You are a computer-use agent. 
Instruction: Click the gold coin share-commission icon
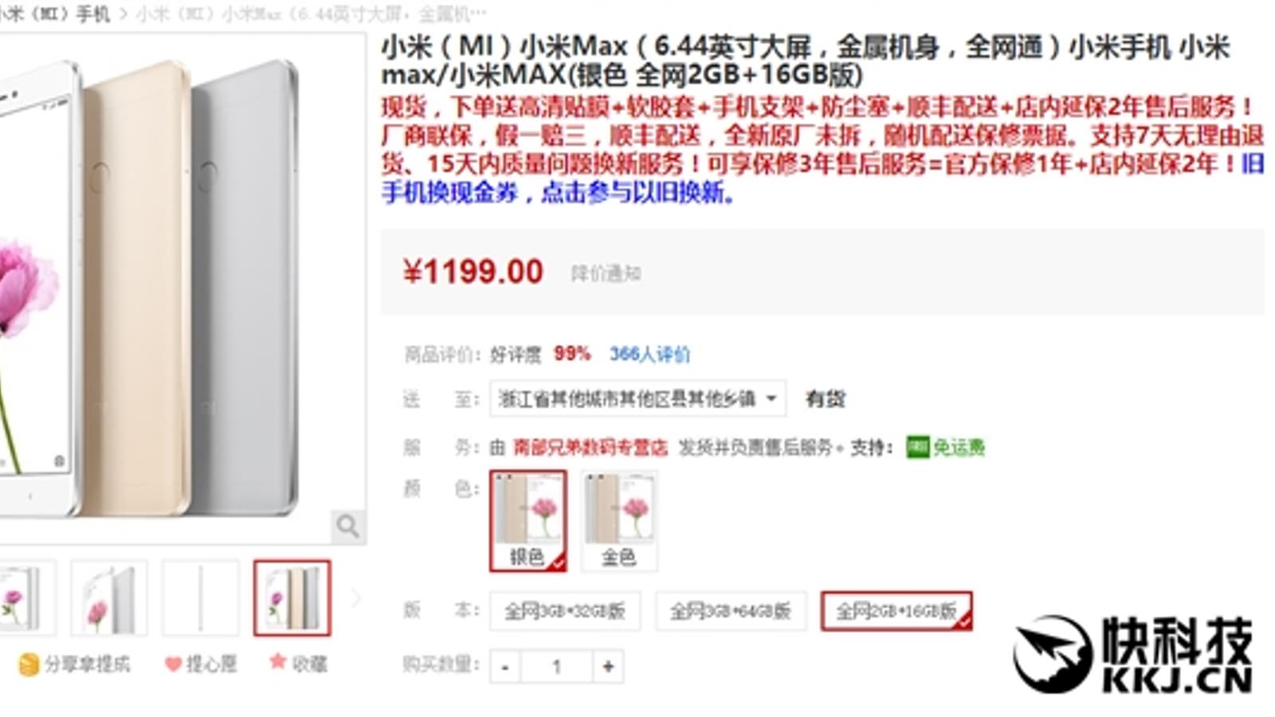(x=29, y=664)
